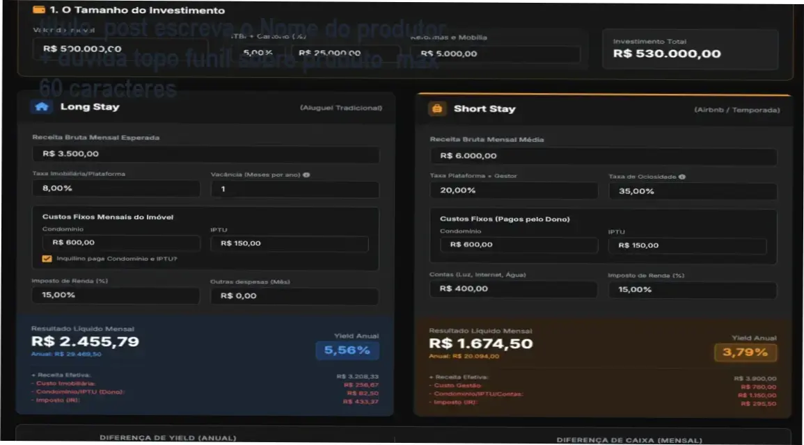The image size is (804, 445).
Task: Click the Condomínio/IPTU/Contas amount R$ 1.150,00
Action: (x=757, y=396)
